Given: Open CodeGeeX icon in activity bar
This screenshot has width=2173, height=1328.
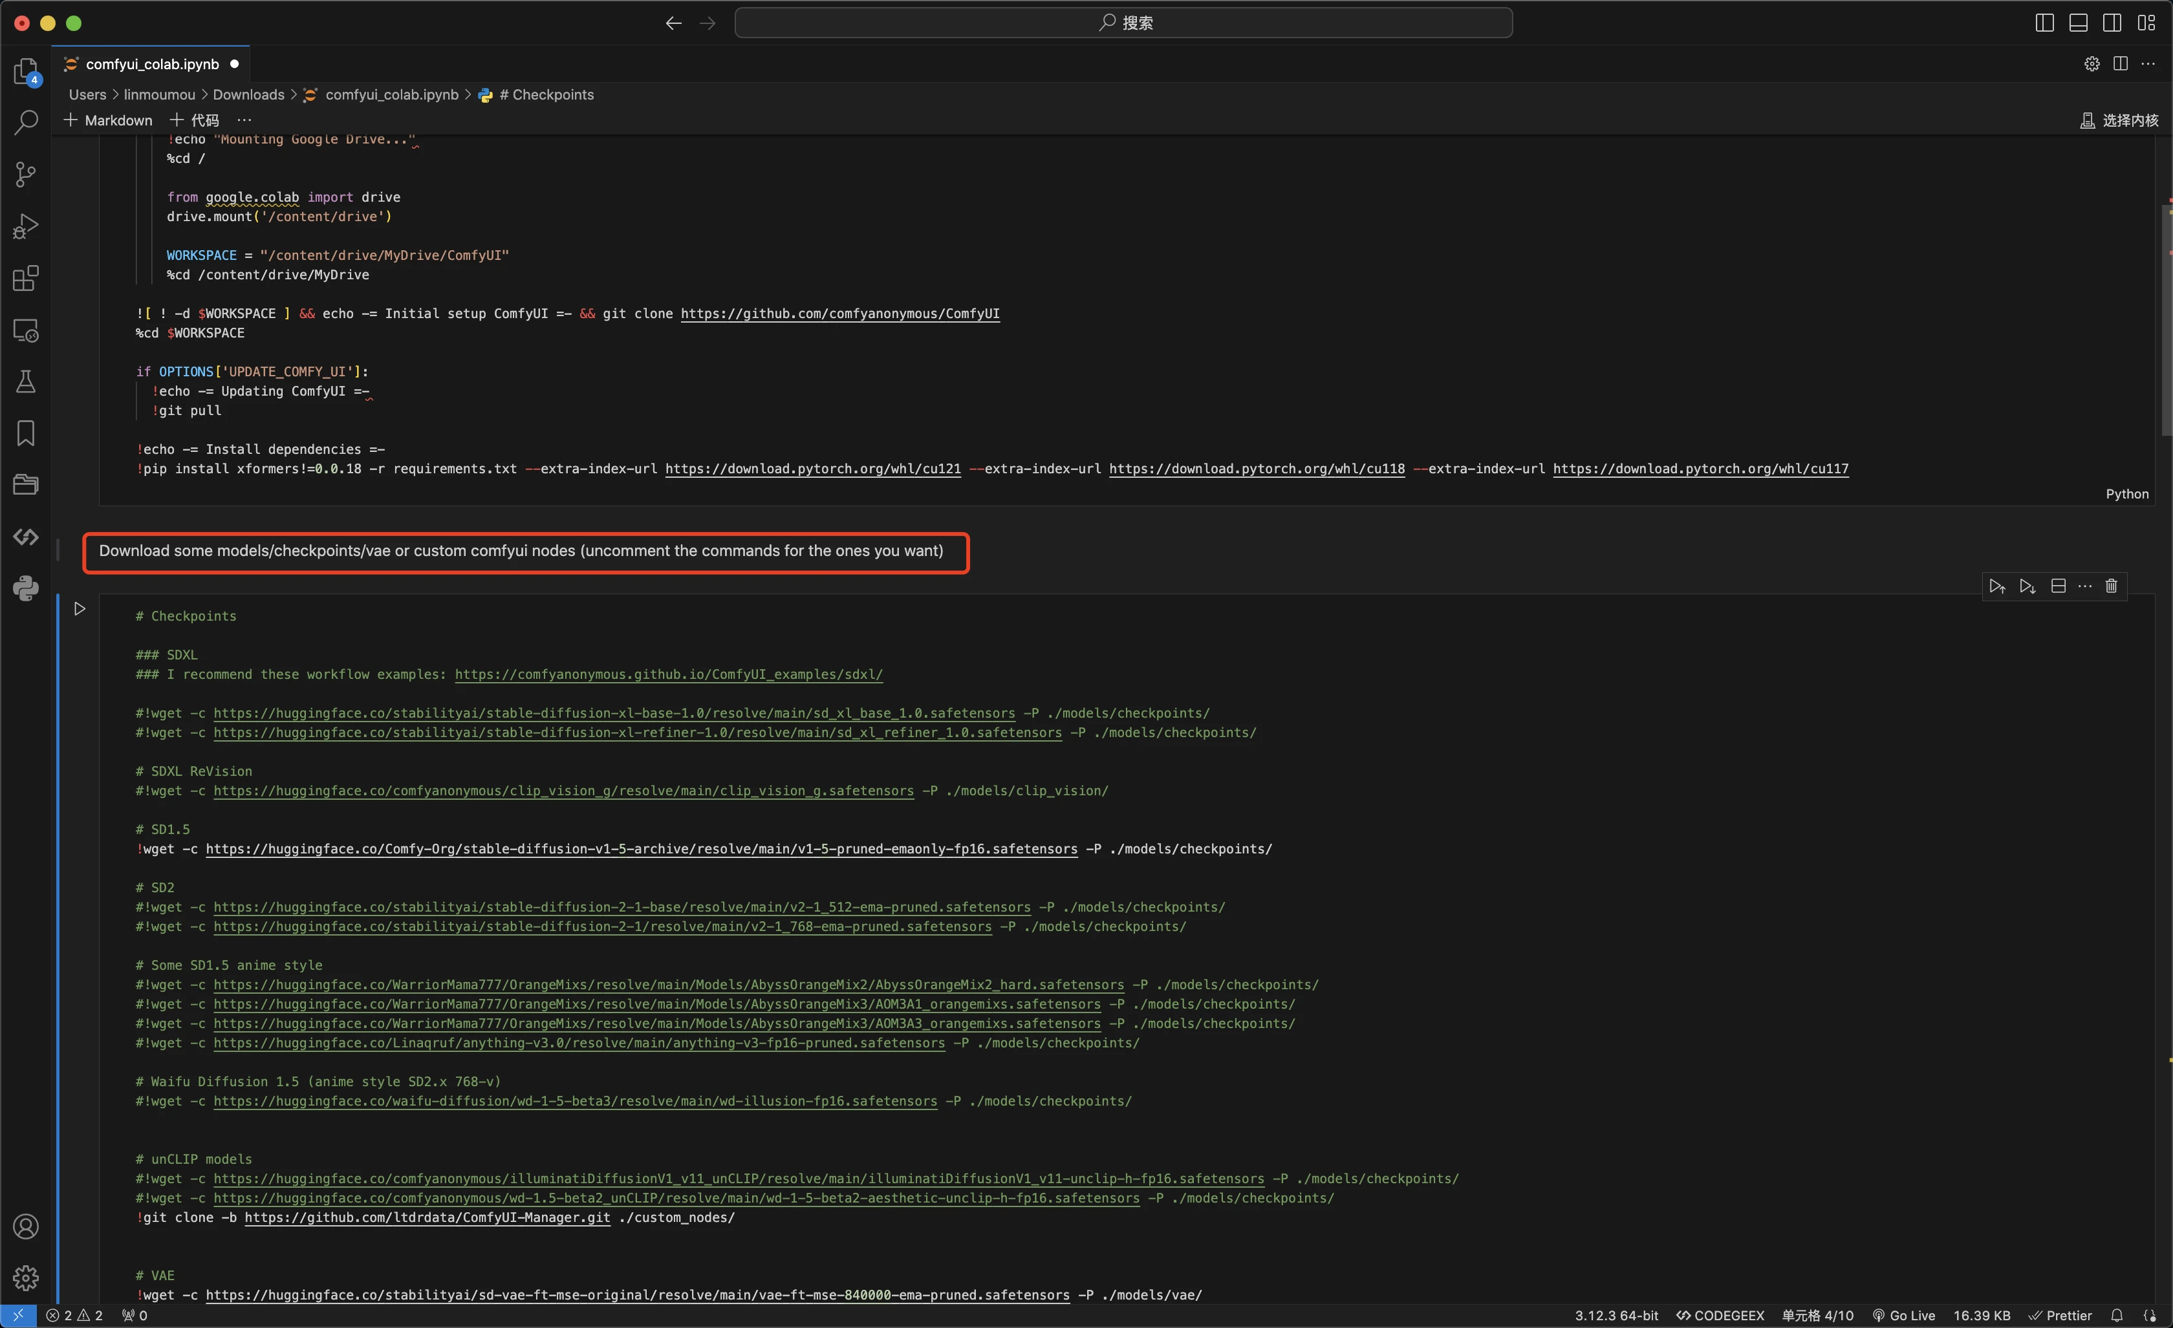Looking at the screenshot, I should click(x=27, y=536).
